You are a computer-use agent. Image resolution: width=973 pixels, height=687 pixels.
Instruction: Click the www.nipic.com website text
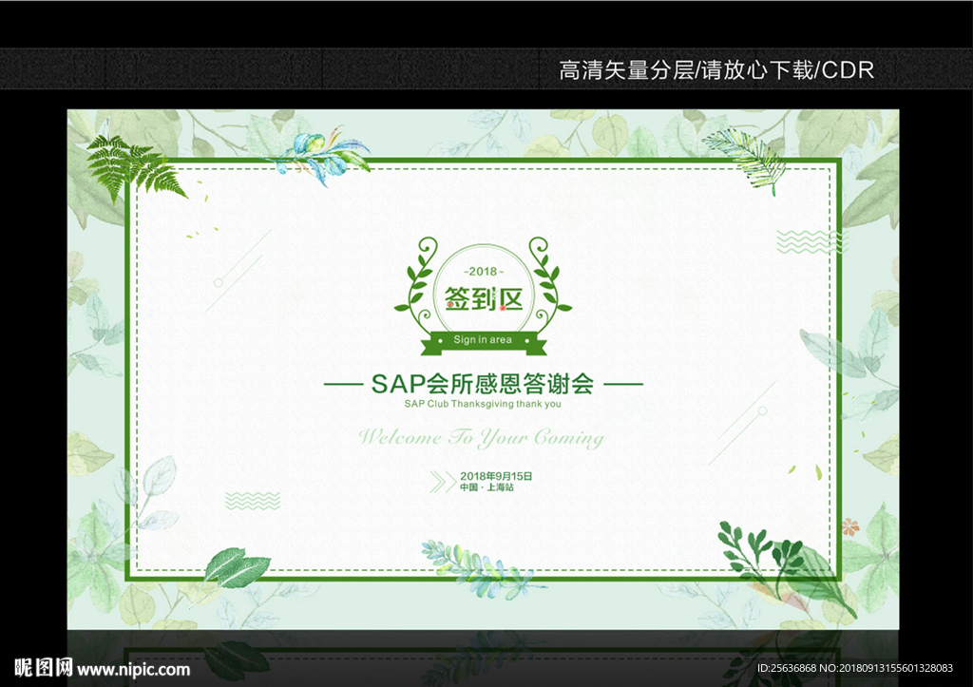[x=133, y=670]
